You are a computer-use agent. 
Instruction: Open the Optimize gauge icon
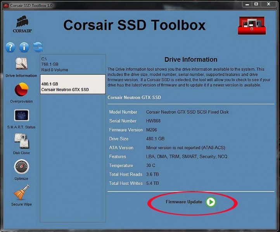coord(21,167)
